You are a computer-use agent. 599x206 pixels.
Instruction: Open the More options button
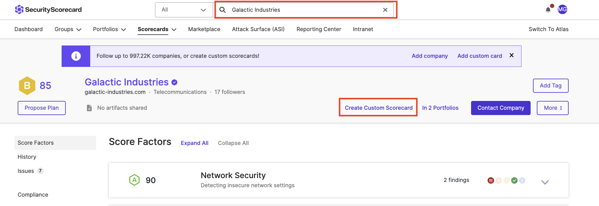coord(552,108)
